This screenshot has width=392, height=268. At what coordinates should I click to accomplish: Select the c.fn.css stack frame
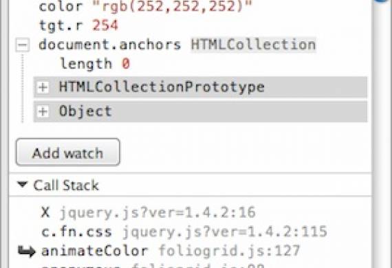tap(76, 232)
